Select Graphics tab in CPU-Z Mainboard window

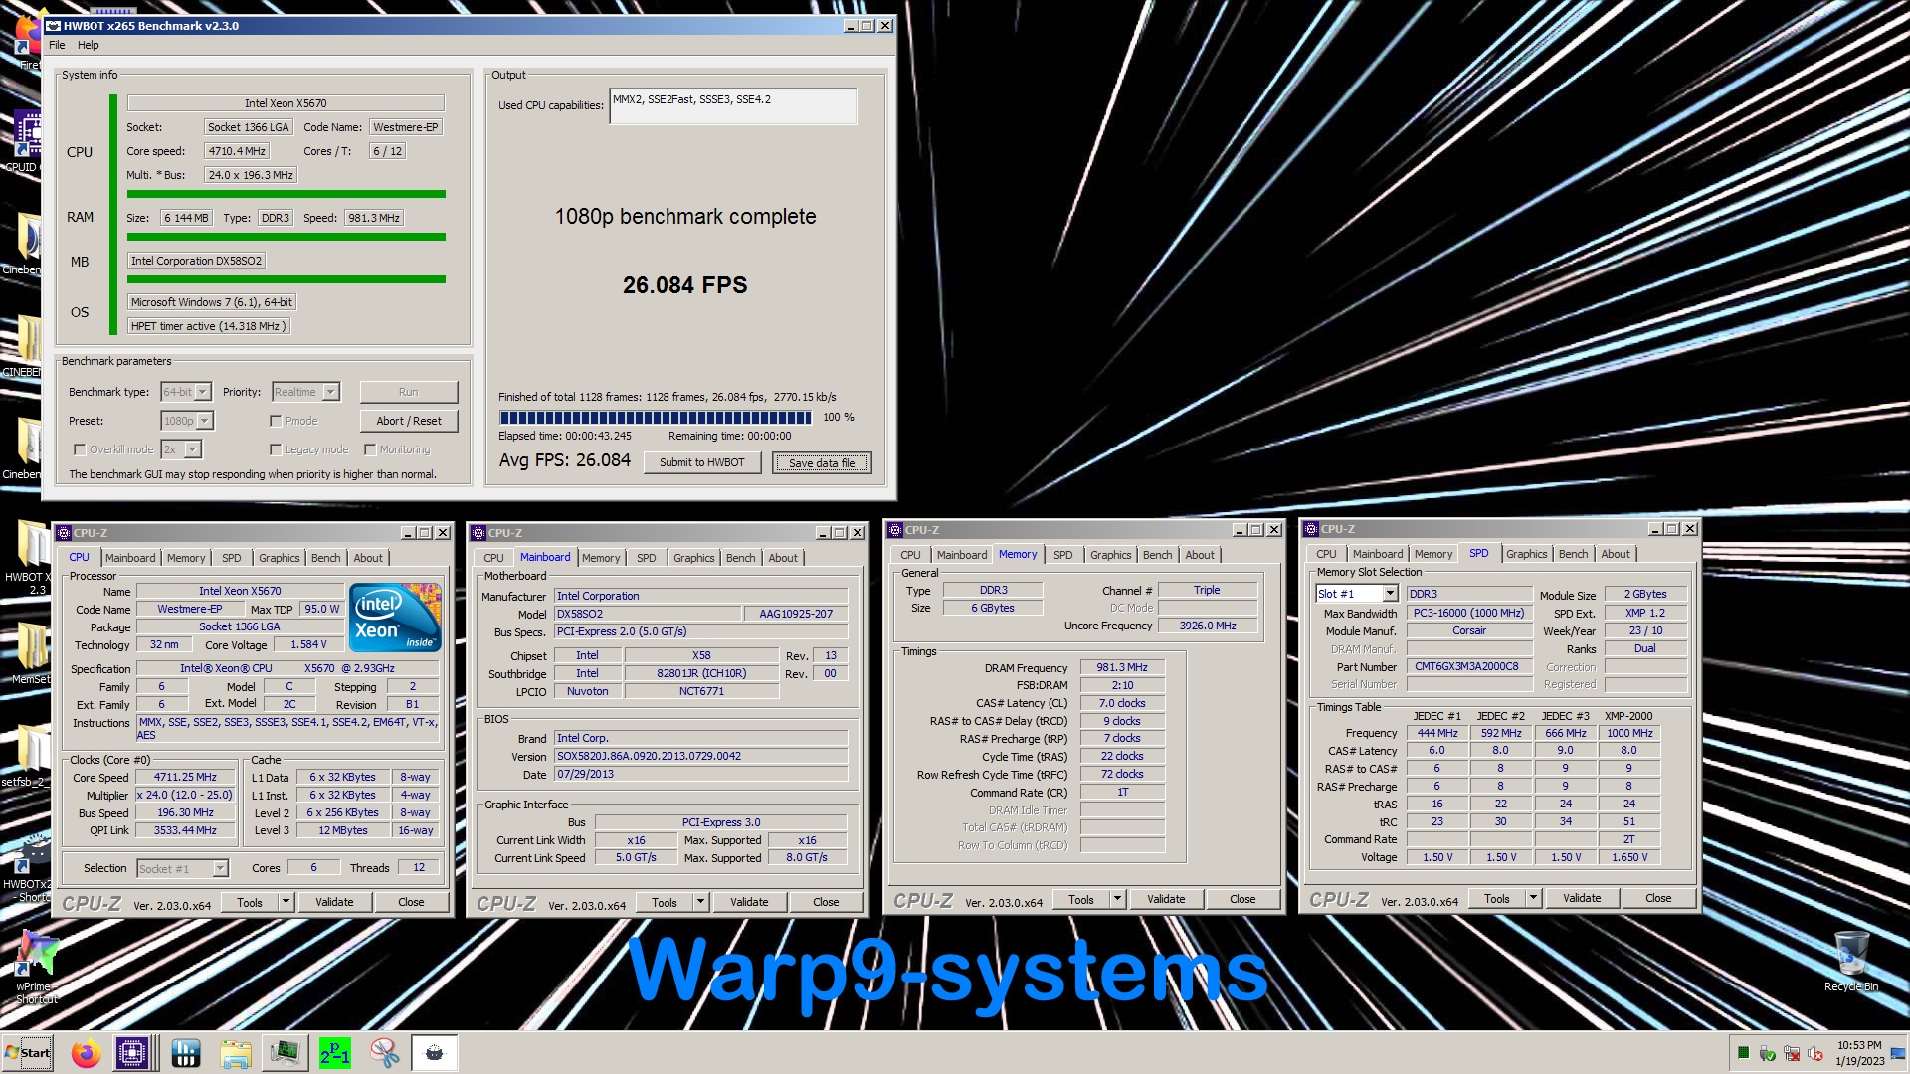[693, 558]
